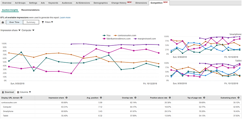Open the Columns selector
This screenshot has height=119, width=242.
coord(24,92)
